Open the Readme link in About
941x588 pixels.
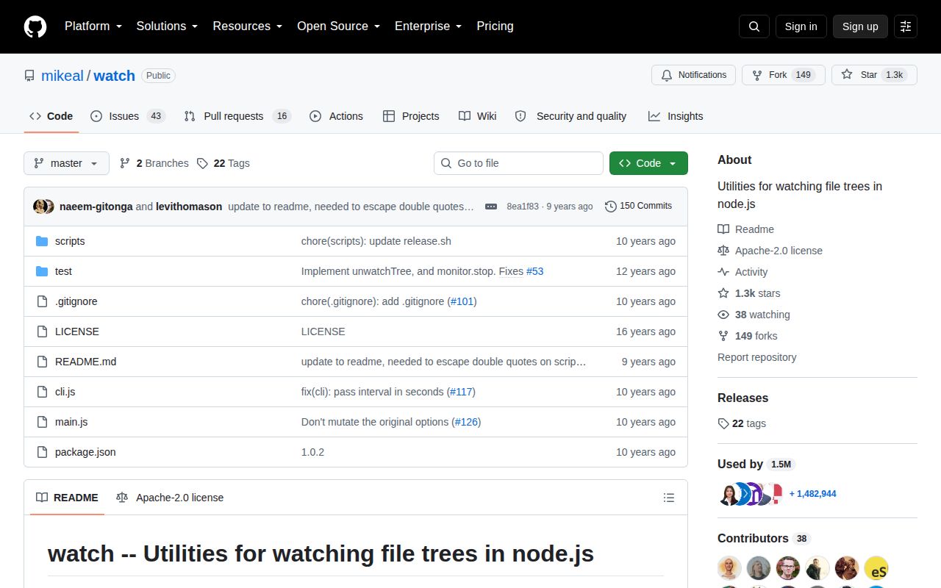746,229
